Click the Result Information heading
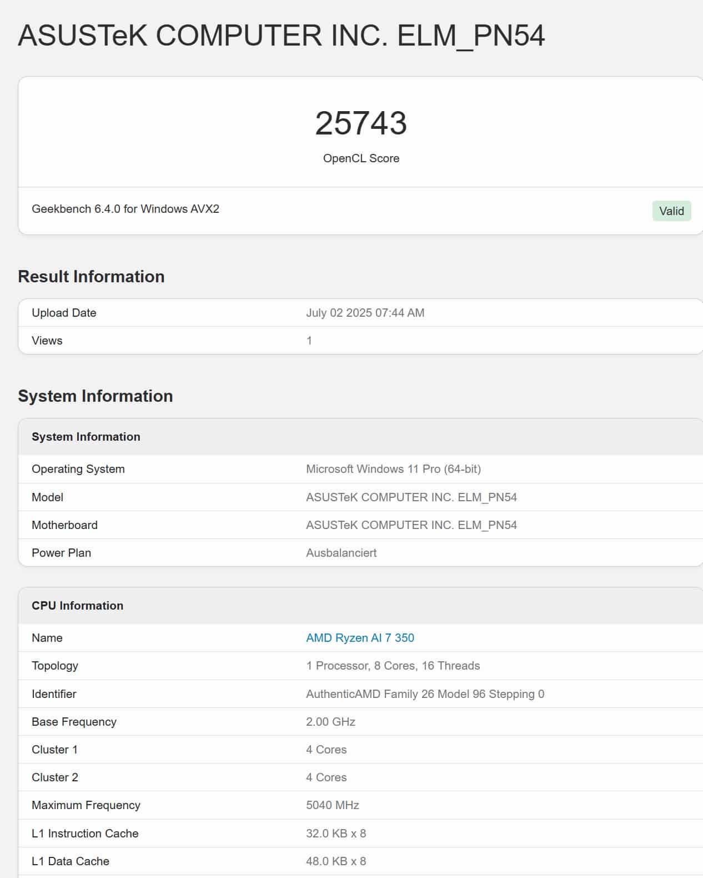Viewport: 703px width, 878px height. (x=91, y=276)
